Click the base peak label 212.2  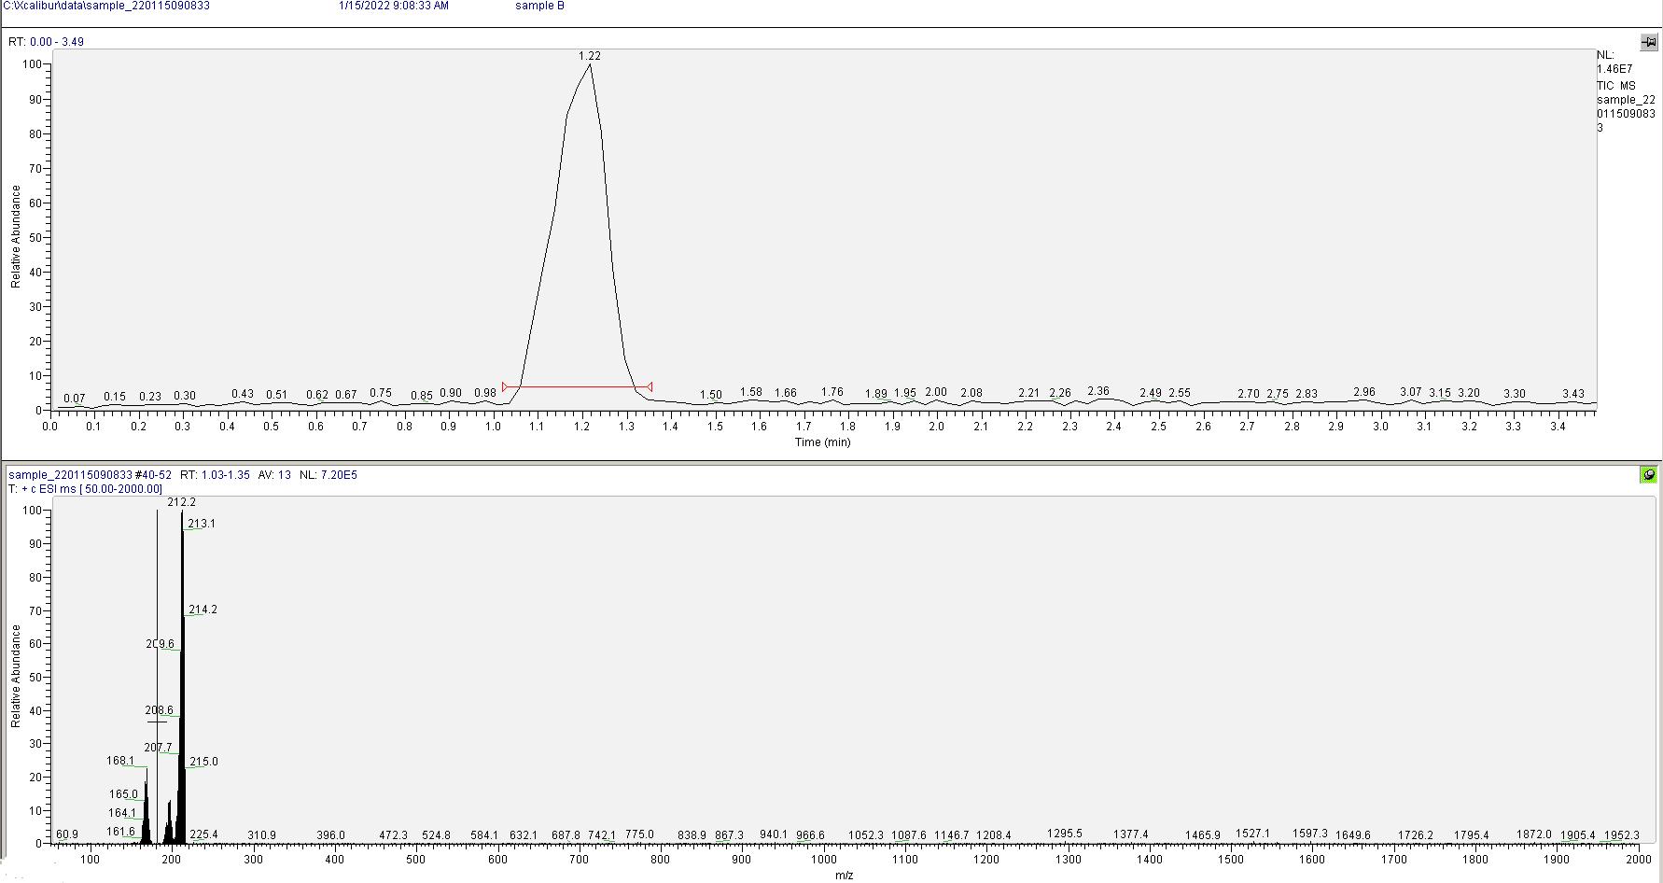click(x=181, y=502)
